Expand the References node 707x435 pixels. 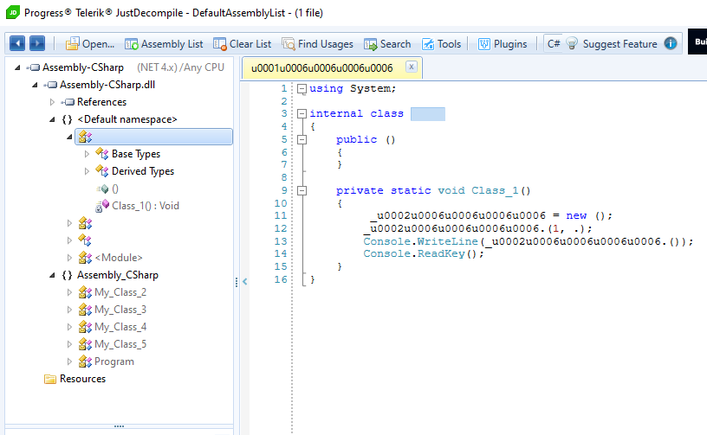(x=52, y=102)
